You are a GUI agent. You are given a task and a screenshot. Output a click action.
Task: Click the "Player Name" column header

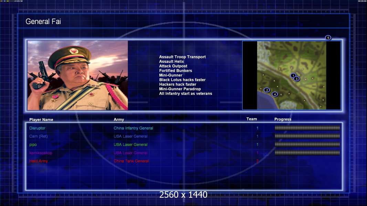(41, 120)
